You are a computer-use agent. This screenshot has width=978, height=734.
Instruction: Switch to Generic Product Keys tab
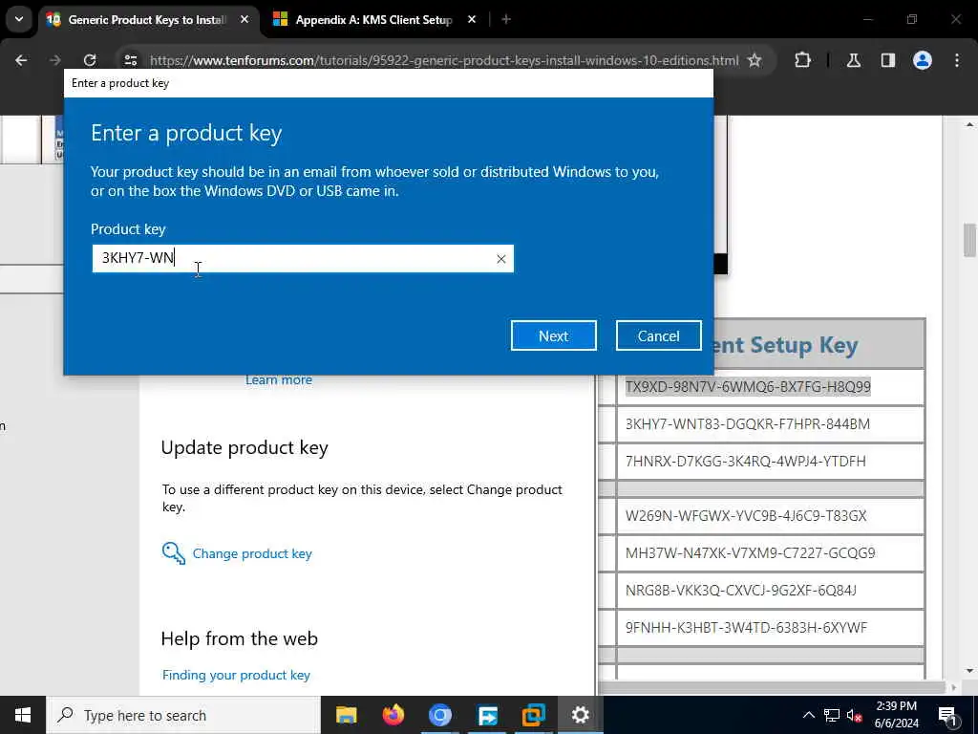click(x=146, y=20)
